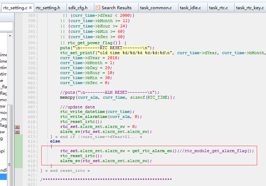266x186 pixels.
Task: Click bSec = 0 assignment on line 402
Action: coord(85,83)
